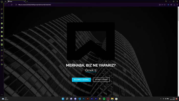
Task: Open Photoshop from the taskbar
Action: point(83,99)
